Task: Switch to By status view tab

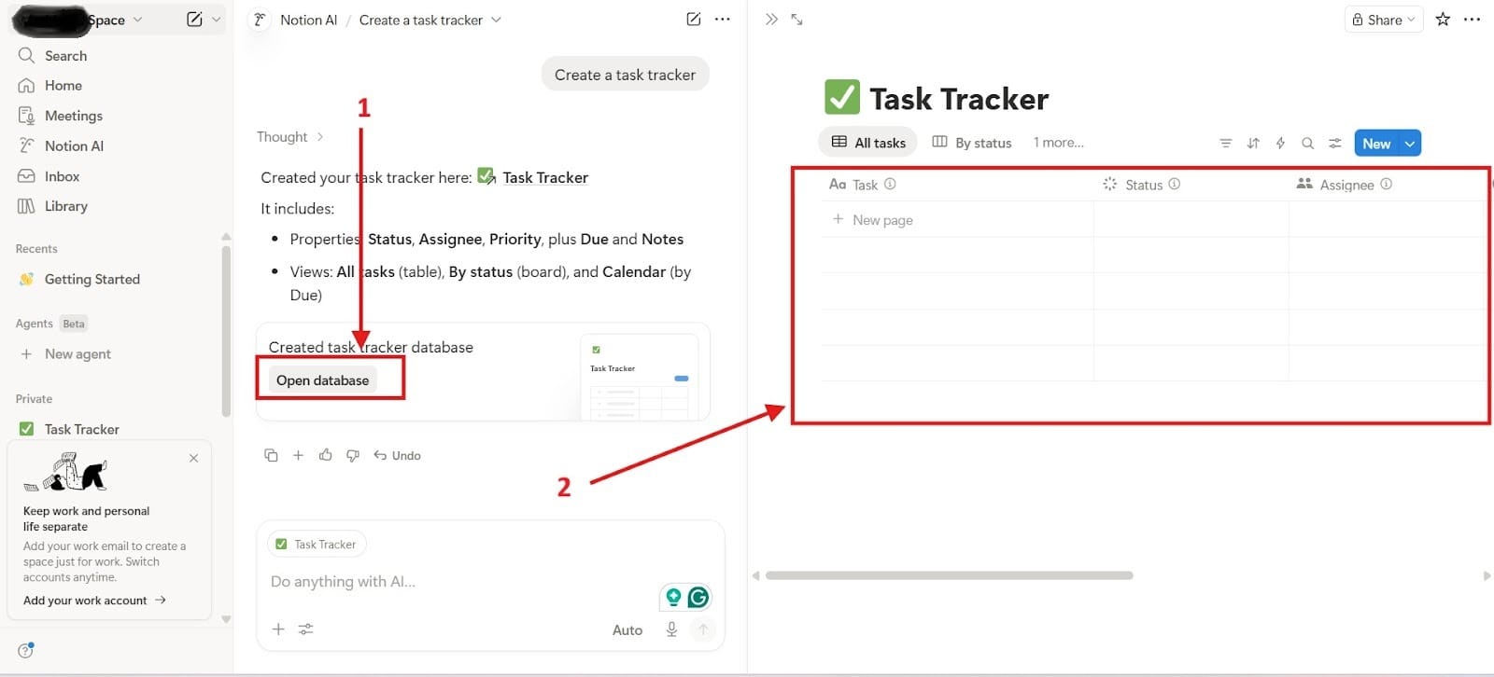Action: tap(972, 143)
